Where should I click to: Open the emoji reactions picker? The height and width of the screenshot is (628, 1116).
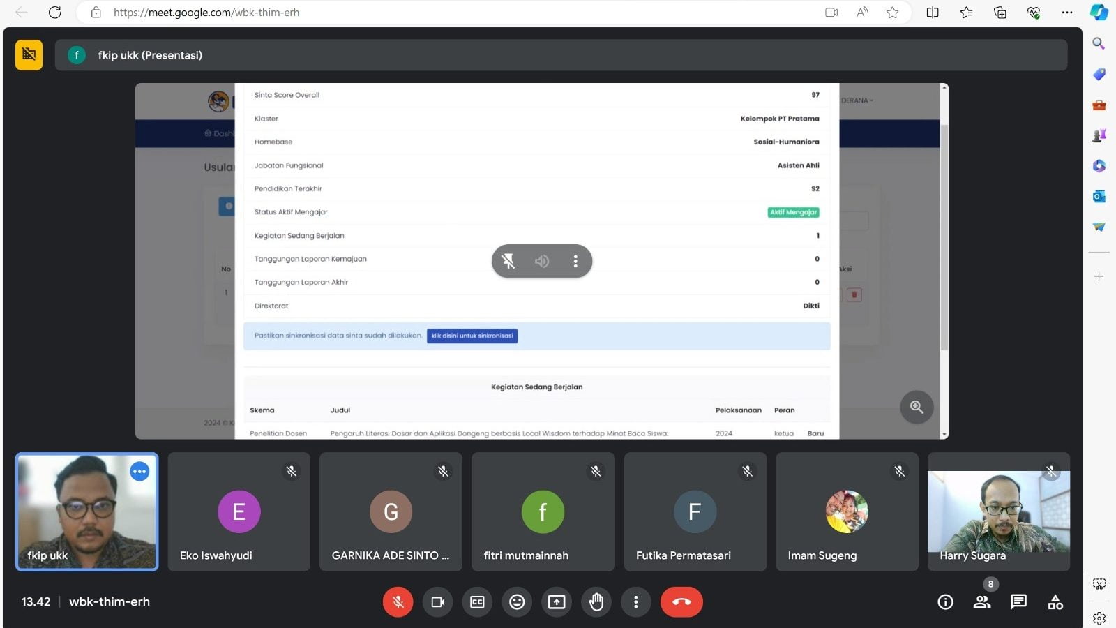pos(517,602)
